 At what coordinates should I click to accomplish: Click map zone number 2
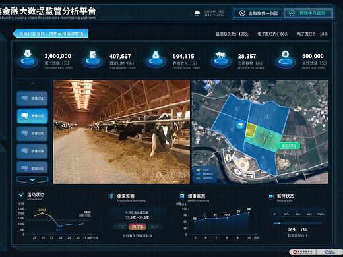coord(263,157)
